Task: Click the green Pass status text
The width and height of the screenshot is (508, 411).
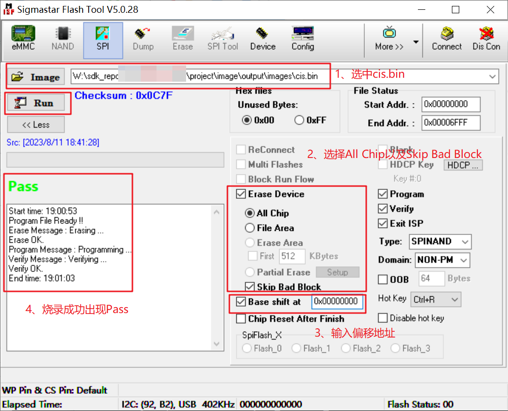Action: tap(23, 186)
